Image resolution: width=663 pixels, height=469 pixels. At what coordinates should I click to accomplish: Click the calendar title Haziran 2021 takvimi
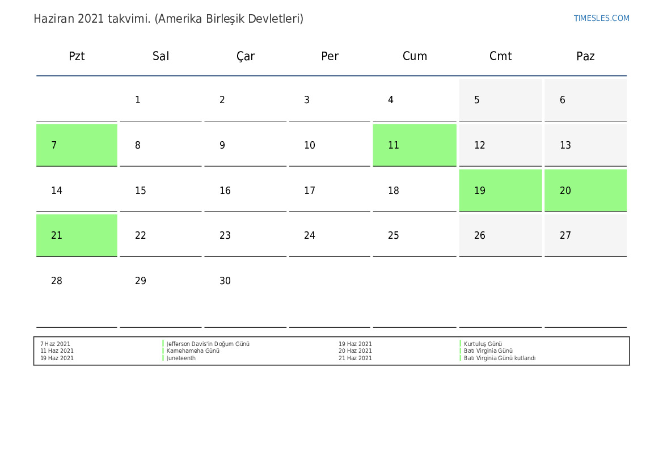pos(168,19)
